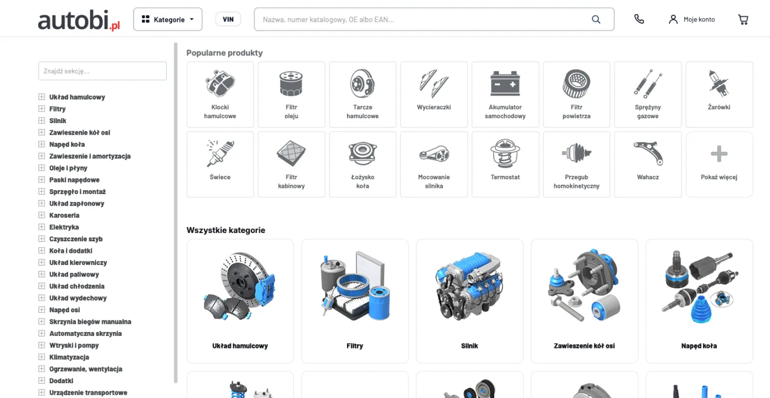
Task: Open the Filtr powietrza tile
Action: 576,95
